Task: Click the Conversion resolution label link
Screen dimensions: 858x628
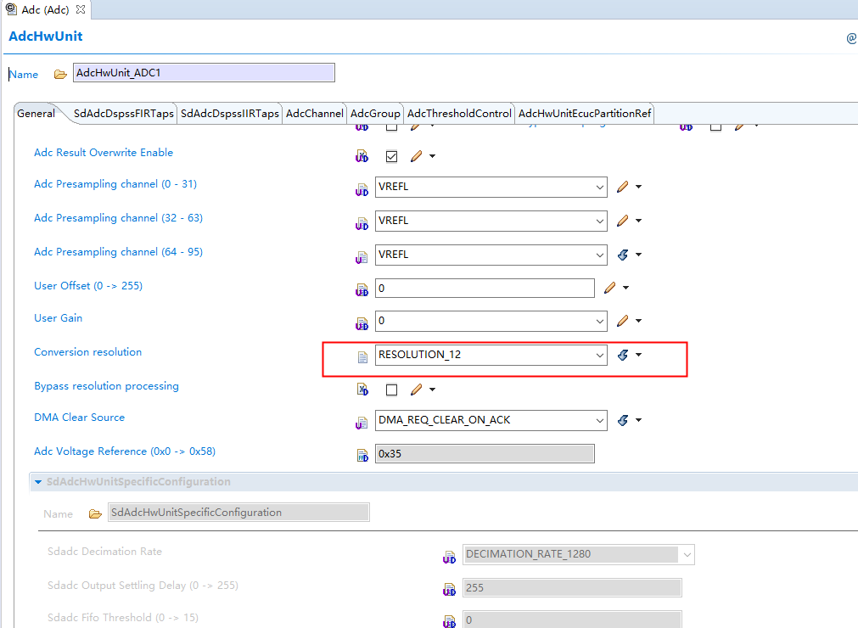Action: tap(87, 352)
